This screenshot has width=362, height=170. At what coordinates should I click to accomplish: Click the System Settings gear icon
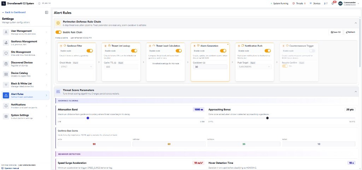pyautogui.click(x=6, y=116)
